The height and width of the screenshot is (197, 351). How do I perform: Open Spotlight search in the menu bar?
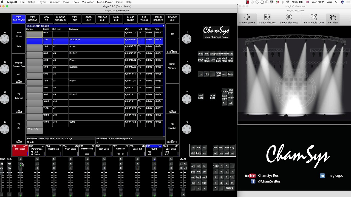(336, 2)
